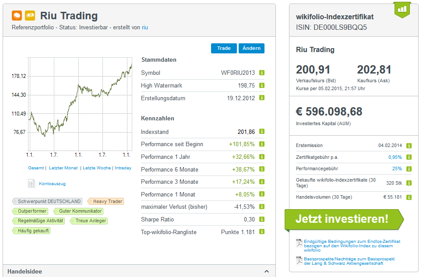Click the invested capital € 596.098,68

click(x=329, y=112)
